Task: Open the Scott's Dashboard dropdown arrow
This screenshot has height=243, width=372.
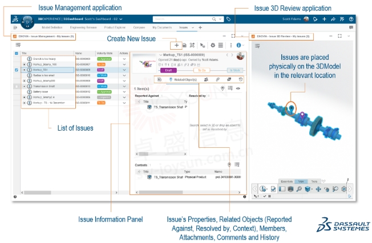Action: pyautogui.click(x=121, y=19)
